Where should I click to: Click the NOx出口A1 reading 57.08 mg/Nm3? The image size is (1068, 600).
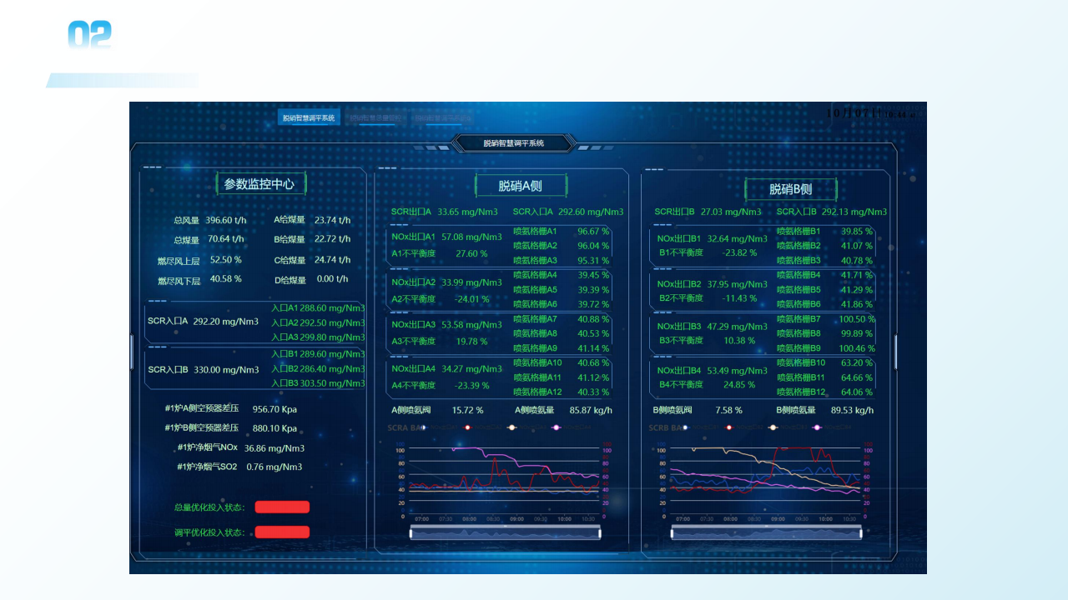point(471,237)
